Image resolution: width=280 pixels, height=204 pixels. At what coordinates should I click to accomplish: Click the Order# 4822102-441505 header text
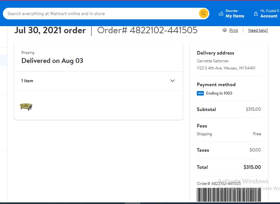[x=147, y=30]
